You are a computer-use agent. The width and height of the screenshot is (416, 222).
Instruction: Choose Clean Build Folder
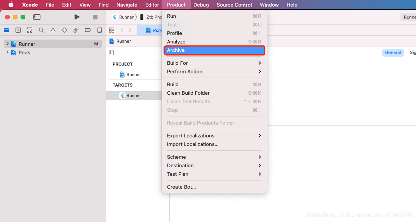[x=214, y=93]
